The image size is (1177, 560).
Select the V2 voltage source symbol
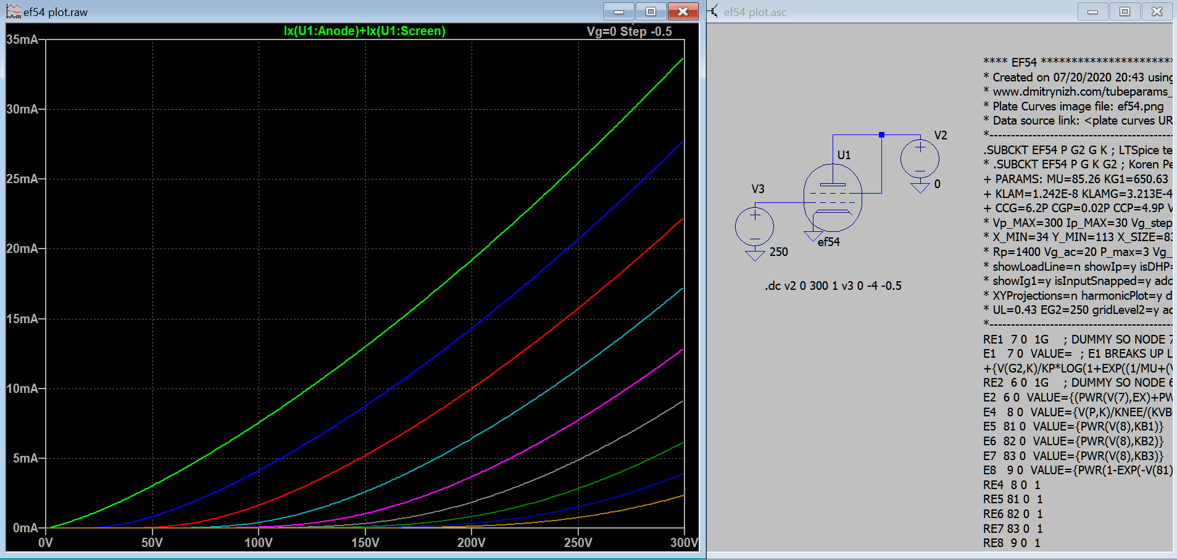[x=920, y=159]
